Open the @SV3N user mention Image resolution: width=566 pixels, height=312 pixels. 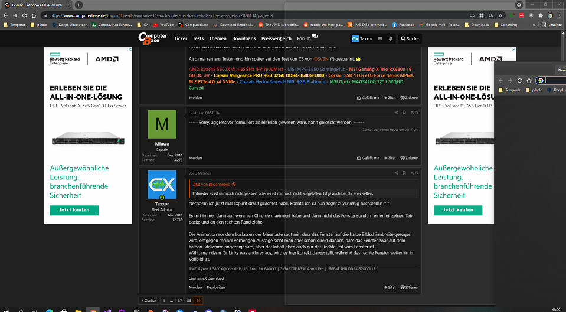pos(320,59)
